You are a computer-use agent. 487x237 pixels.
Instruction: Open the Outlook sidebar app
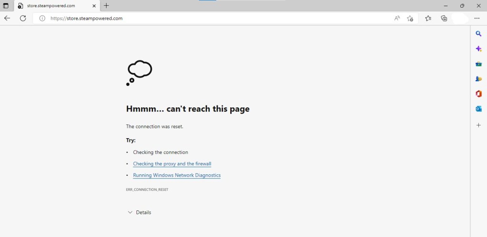478,109
